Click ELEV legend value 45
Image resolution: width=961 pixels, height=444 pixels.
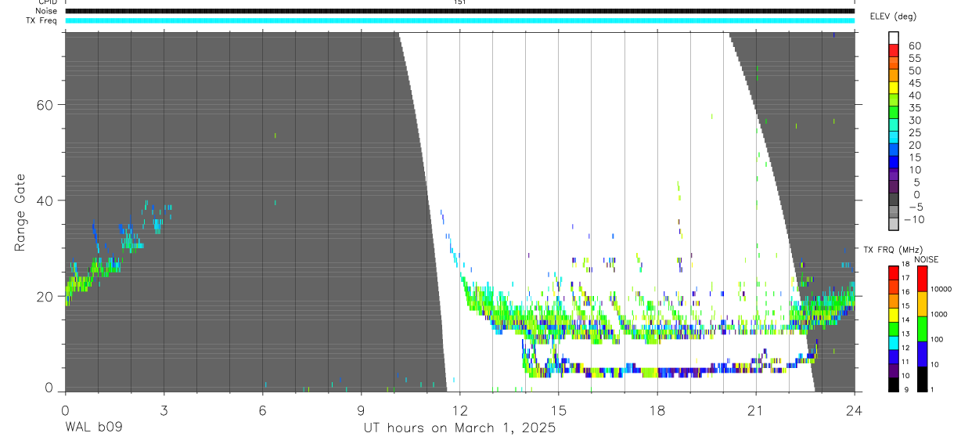coord(915,83)
